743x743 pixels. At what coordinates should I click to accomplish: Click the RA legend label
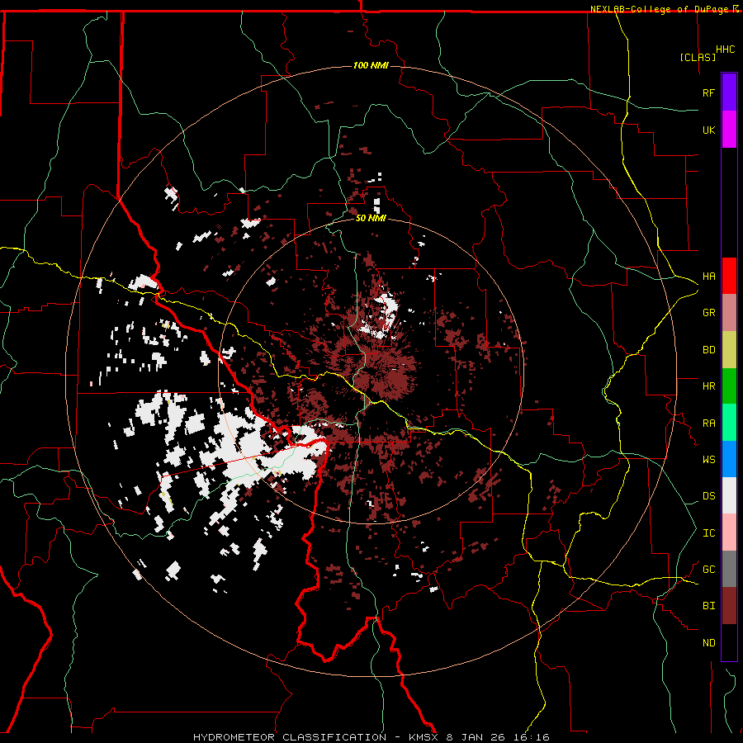point(708,424)
